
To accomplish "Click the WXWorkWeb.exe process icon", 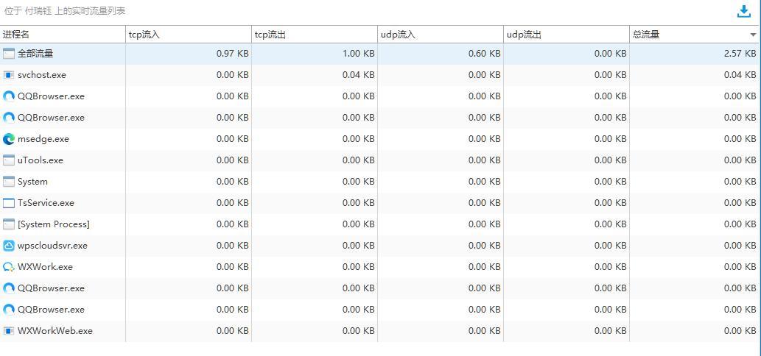I will tap(9, 331).
